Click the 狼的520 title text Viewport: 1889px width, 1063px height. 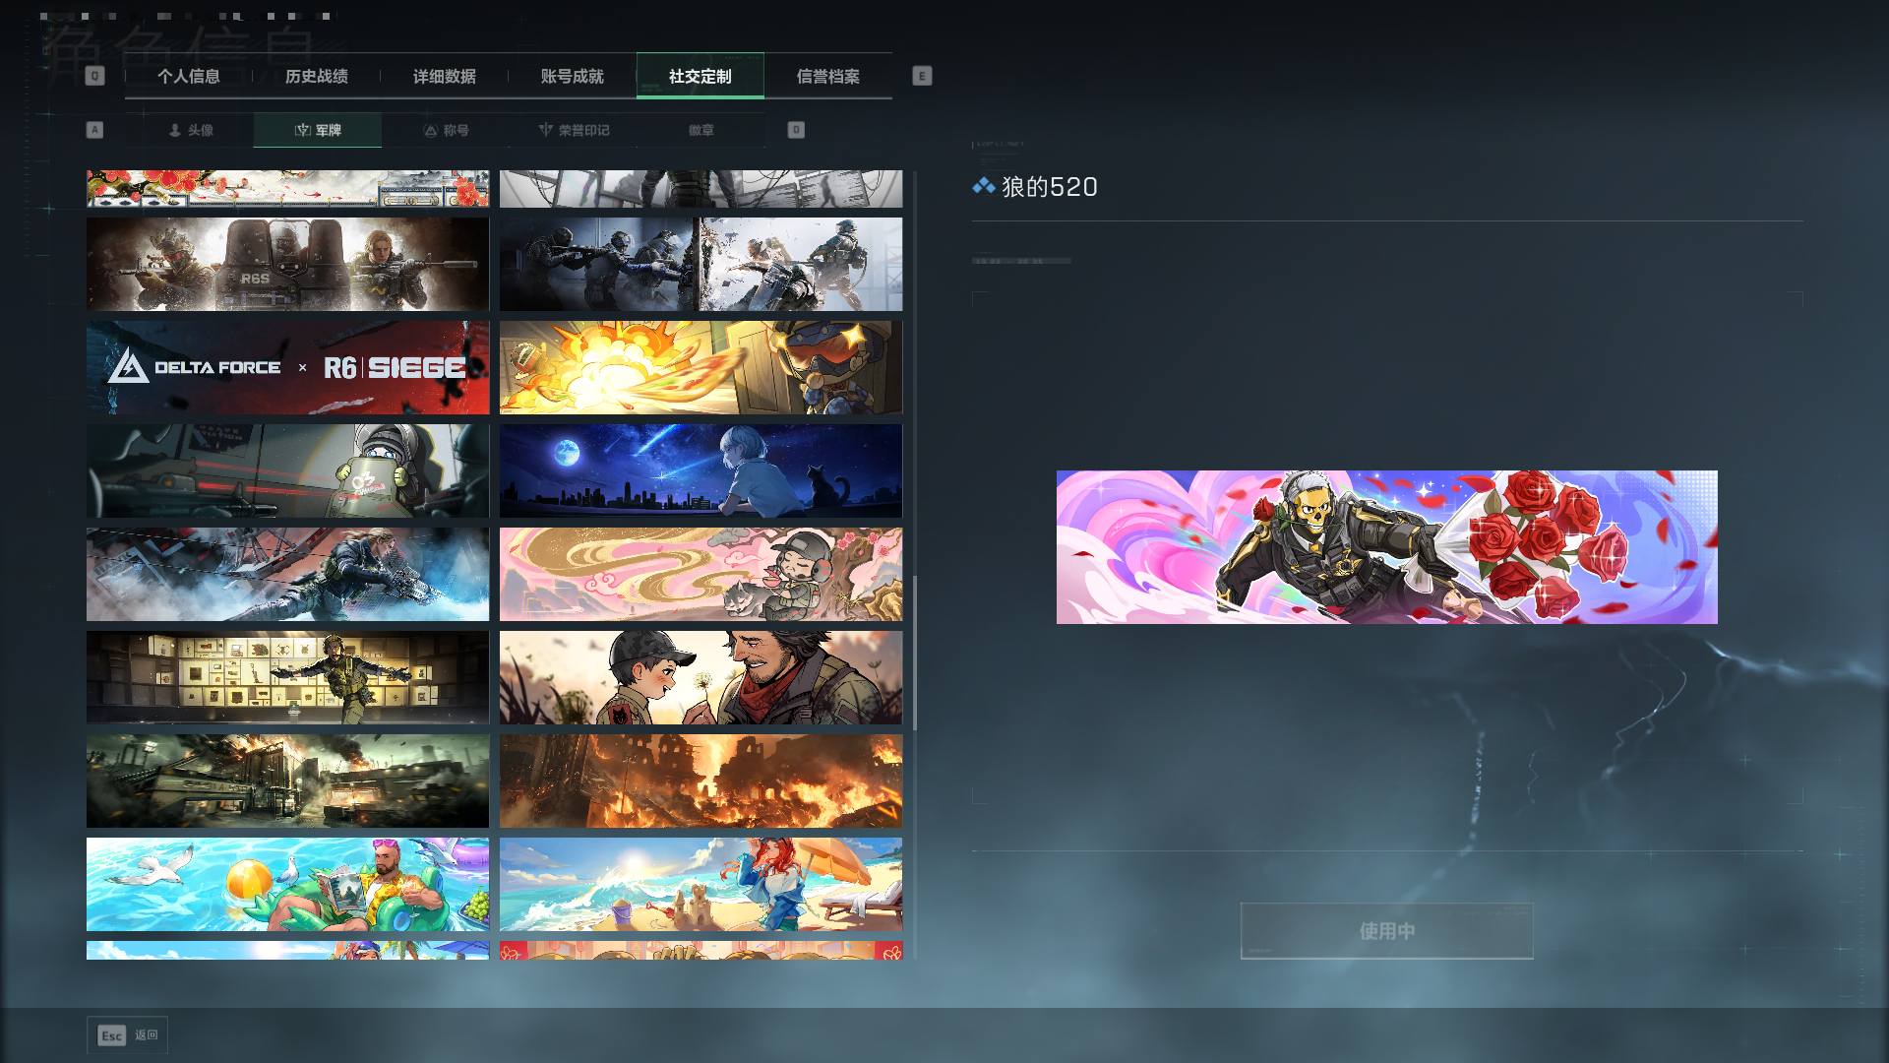coord(1049,186)
